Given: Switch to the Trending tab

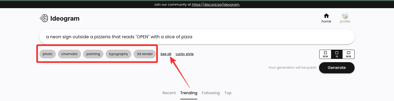Looking at the screenshot, I should [189, 93].
